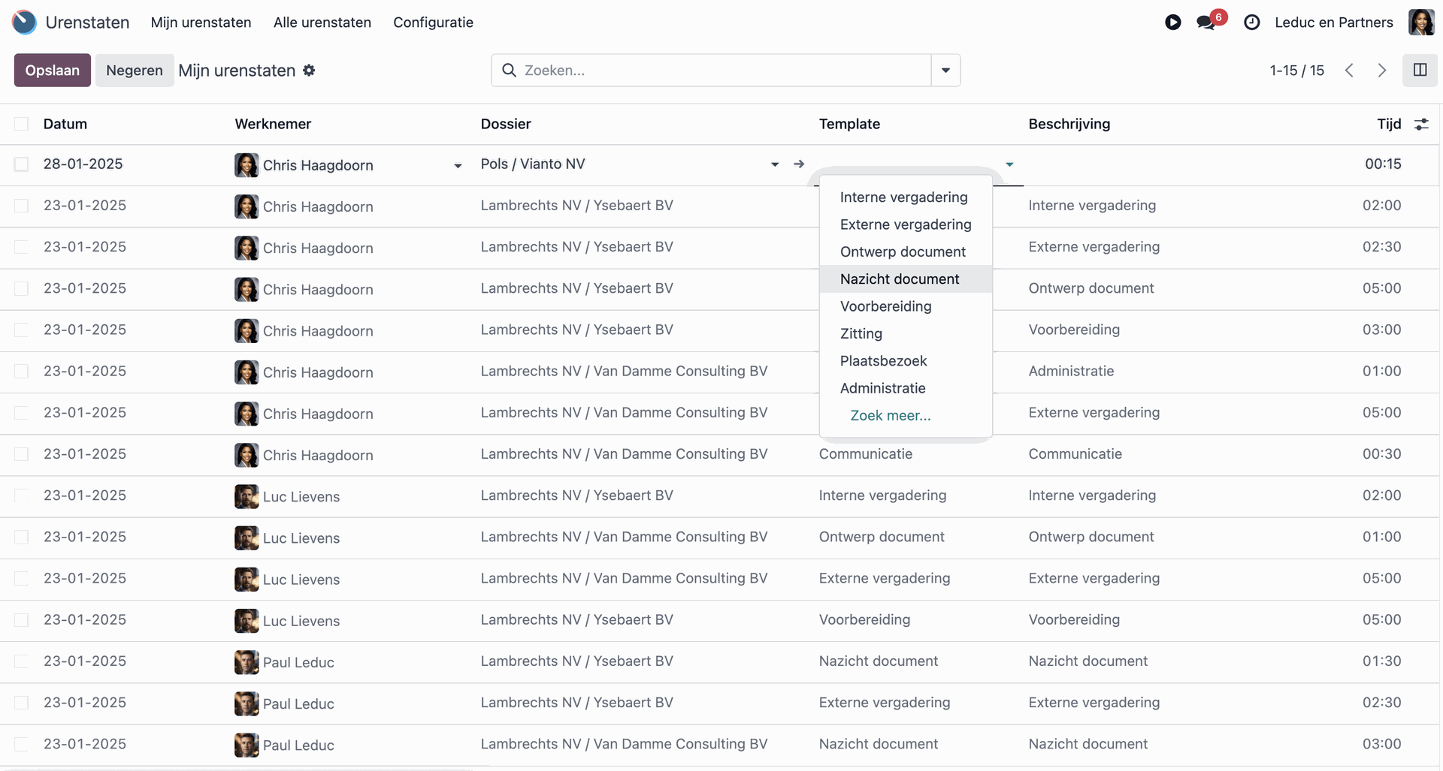Discard changes with Negeren
The height and width of the screenshot is (771, 1443).
pyautogui.click(x=135, y=71)
